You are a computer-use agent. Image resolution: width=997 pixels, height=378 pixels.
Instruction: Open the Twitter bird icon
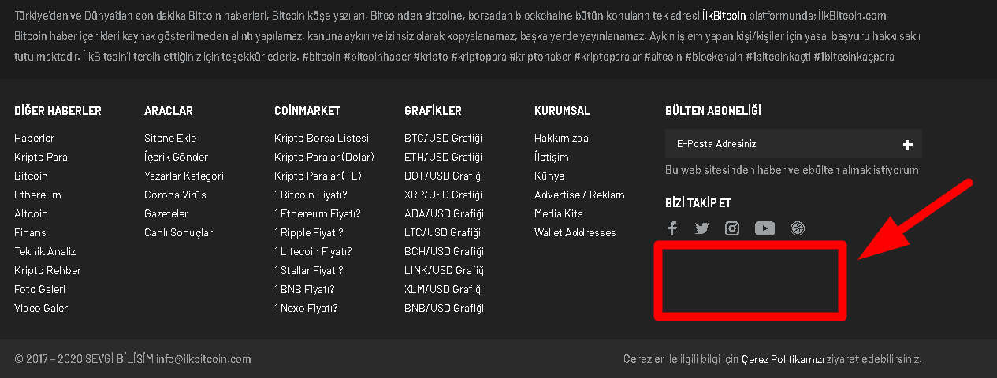(x=701, y=228)
